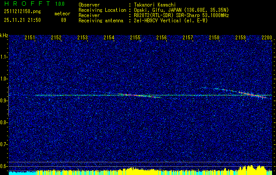Click the meteor count label
Image resolution: width=276 pixels, height=175 pixels.
coord(62,14)
